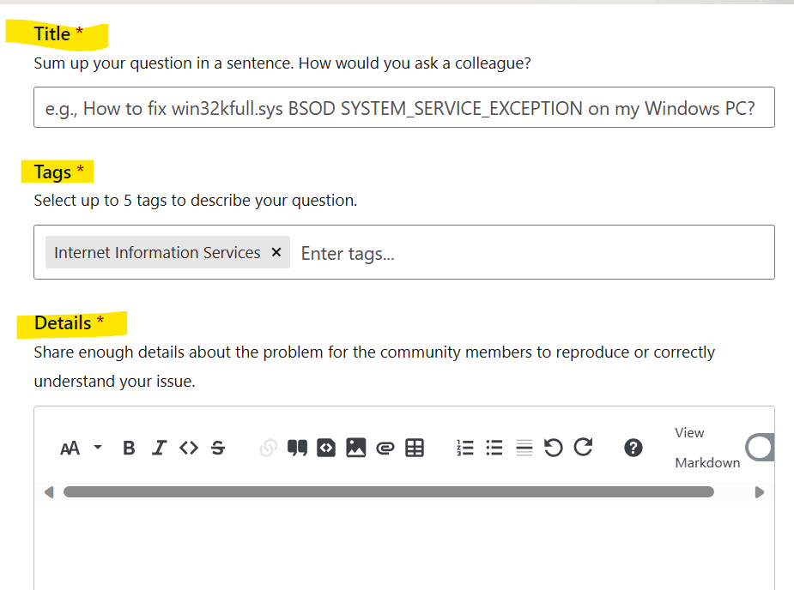
Task: Create a numbered list
Action: point(465,448)
